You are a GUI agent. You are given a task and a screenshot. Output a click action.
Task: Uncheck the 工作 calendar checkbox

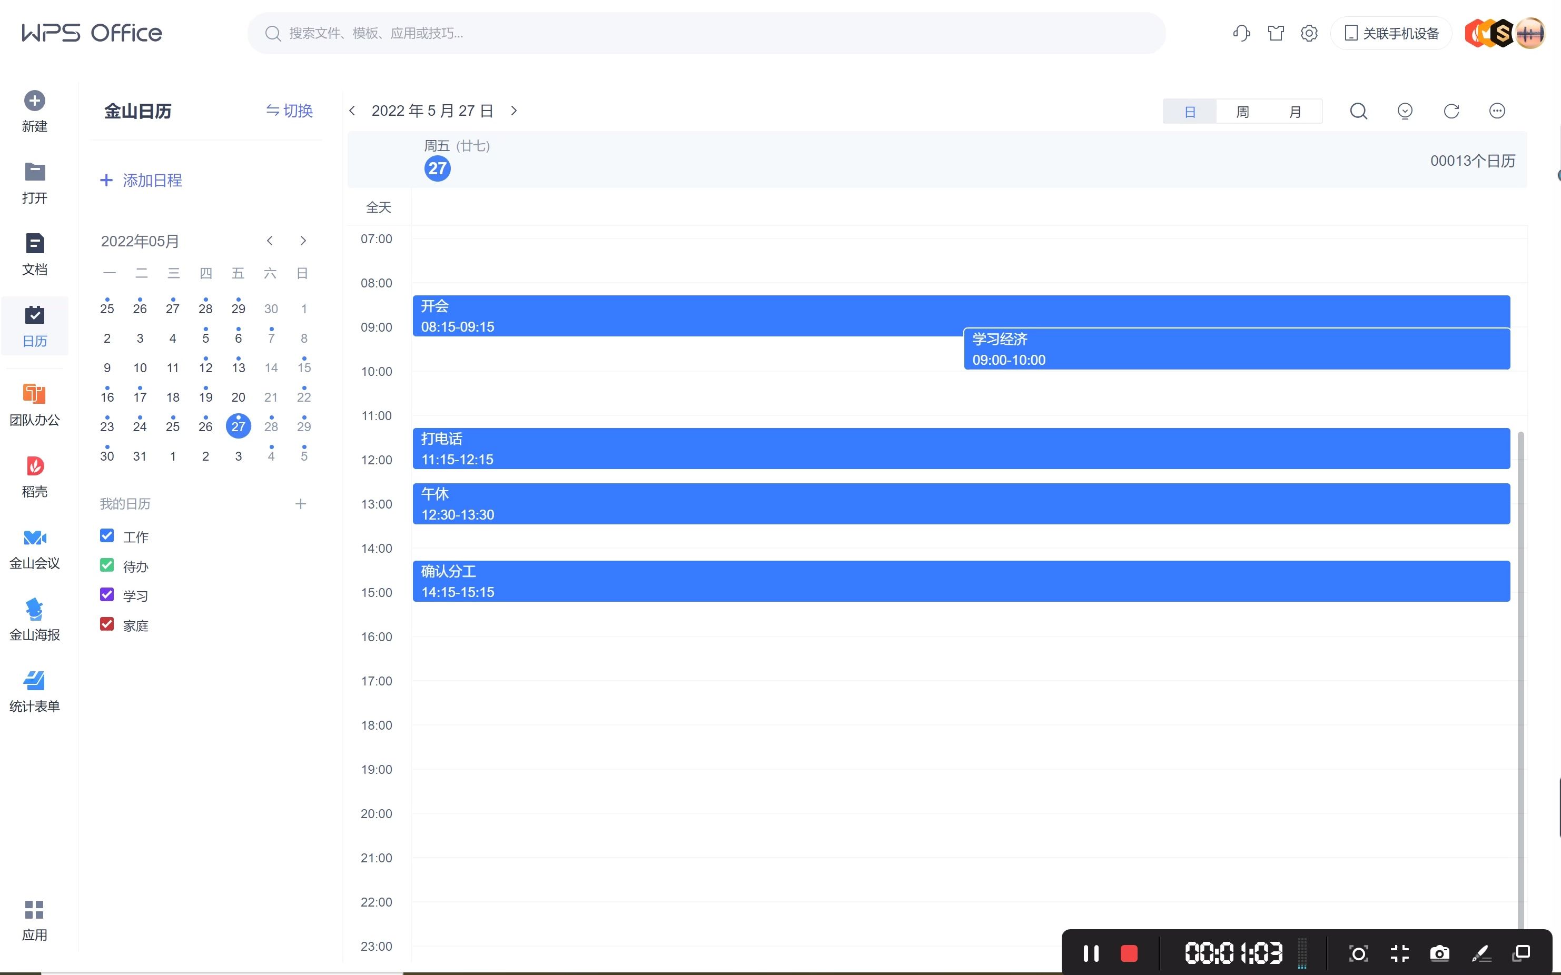[x=107, y=536]
